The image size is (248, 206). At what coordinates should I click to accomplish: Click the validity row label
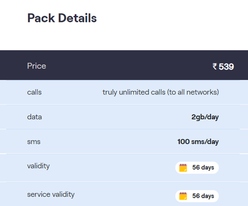point(38,166)
